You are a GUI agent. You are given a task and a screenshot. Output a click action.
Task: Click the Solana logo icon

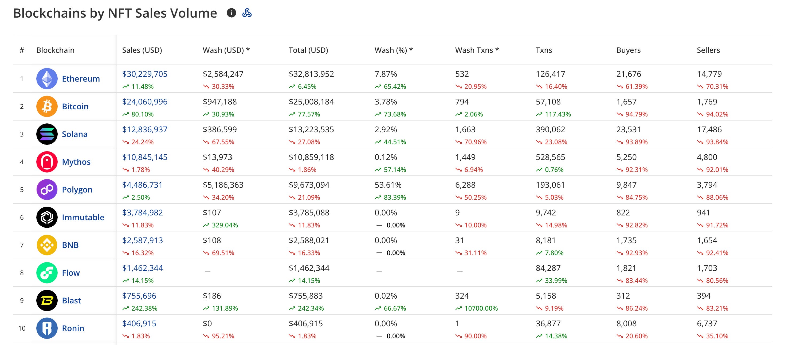(47, 134)
